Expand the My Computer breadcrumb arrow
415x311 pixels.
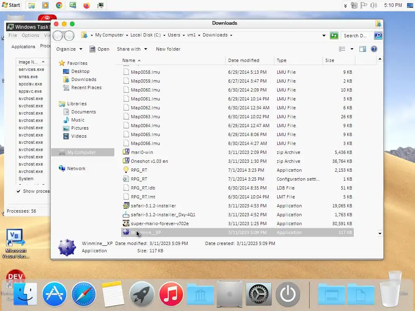point(127,35)
